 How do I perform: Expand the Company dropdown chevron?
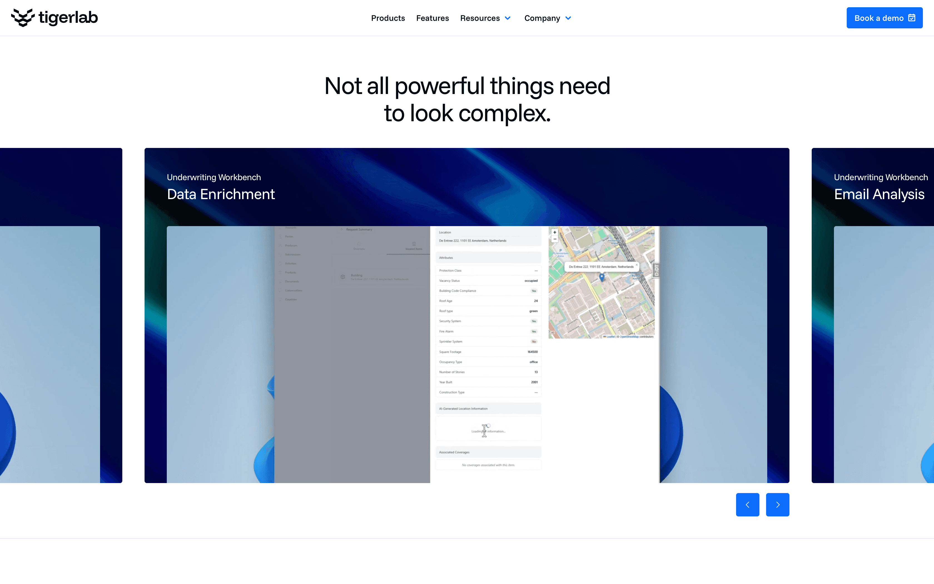(568, 18)
